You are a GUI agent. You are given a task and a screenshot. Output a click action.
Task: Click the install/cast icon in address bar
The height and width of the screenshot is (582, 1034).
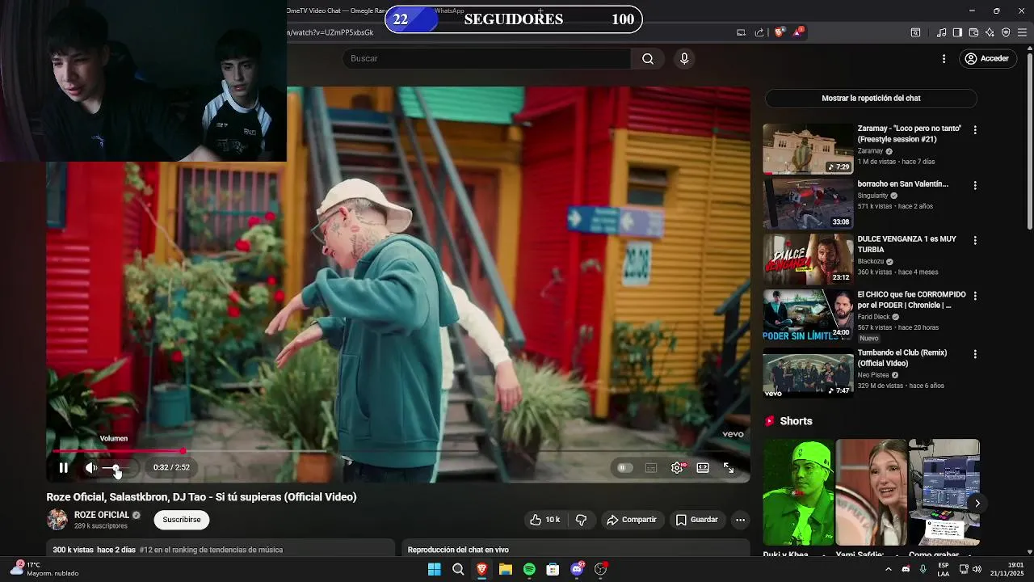pos(741,32)
